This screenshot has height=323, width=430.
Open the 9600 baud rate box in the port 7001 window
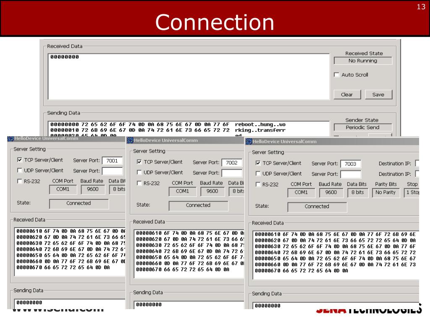(93, 189)
